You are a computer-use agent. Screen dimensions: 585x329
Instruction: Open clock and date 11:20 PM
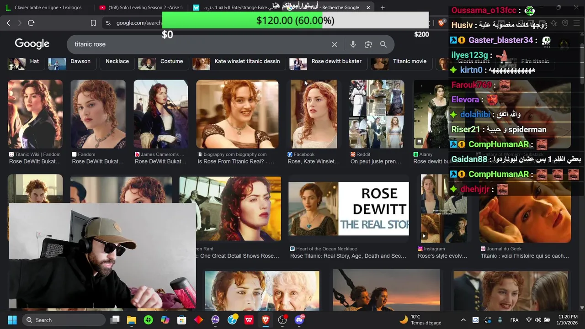[x=567, y=320]
